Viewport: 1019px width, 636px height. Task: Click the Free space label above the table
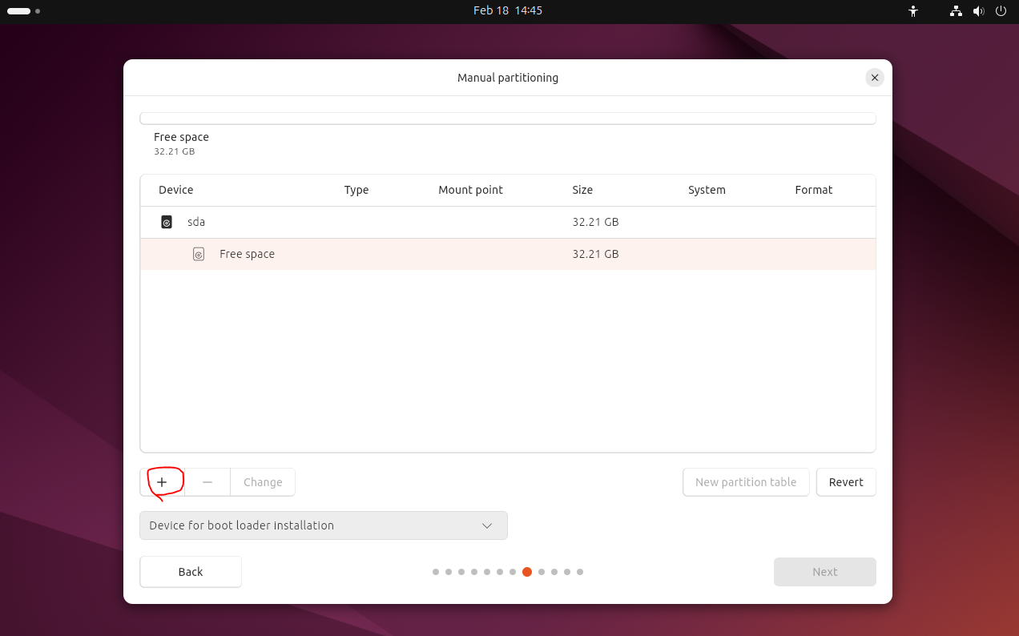pos(181,137)
